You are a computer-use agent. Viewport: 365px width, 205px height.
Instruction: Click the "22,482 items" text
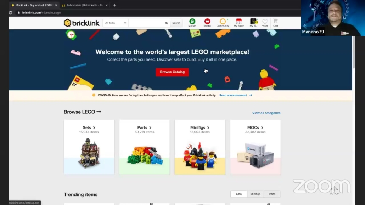click(255, 132)
